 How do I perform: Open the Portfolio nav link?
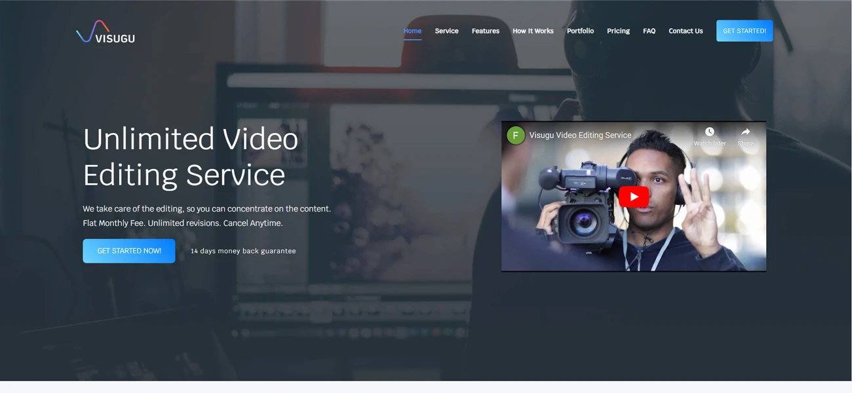click(x=580, y=31)
